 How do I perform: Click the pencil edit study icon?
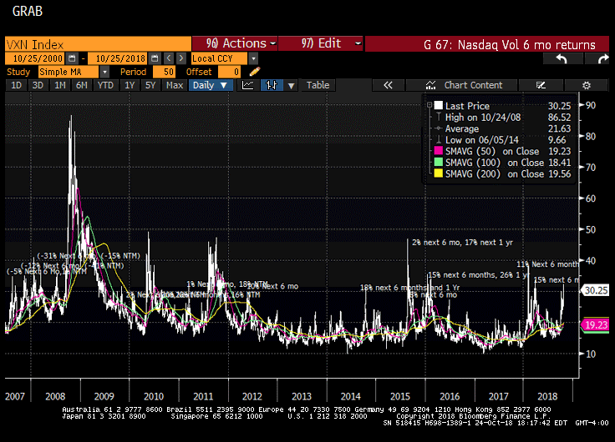[255, 72]
